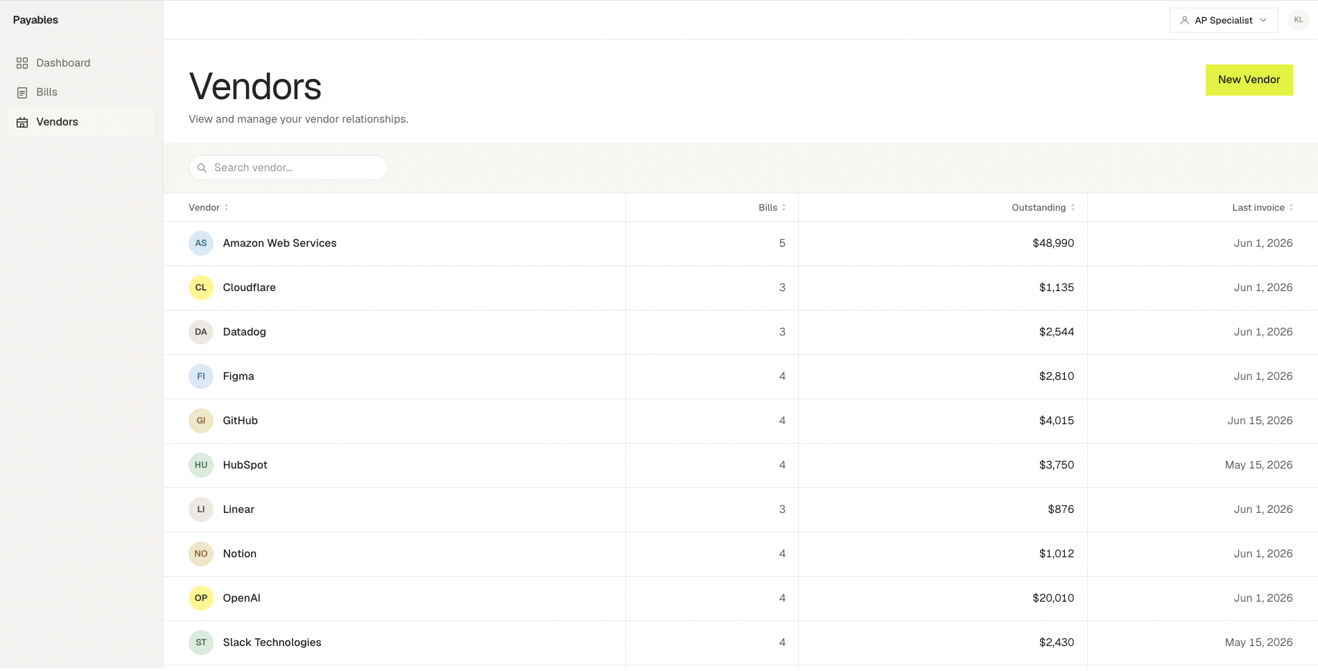Select the search magnifier icon

click(x=202, y=168)
